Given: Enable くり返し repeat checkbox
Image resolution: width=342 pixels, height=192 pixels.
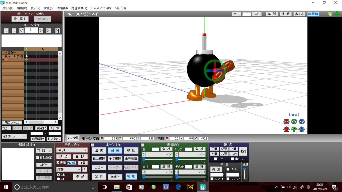Looking at the screenshot, I should tap(228, 169).
